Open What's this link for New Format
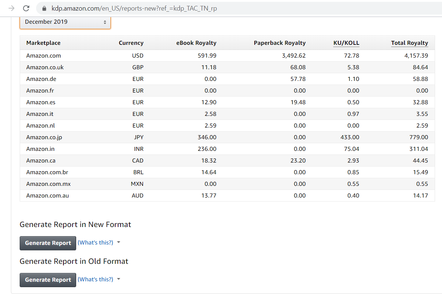442x301 pixels. click(x=95, y=242)
